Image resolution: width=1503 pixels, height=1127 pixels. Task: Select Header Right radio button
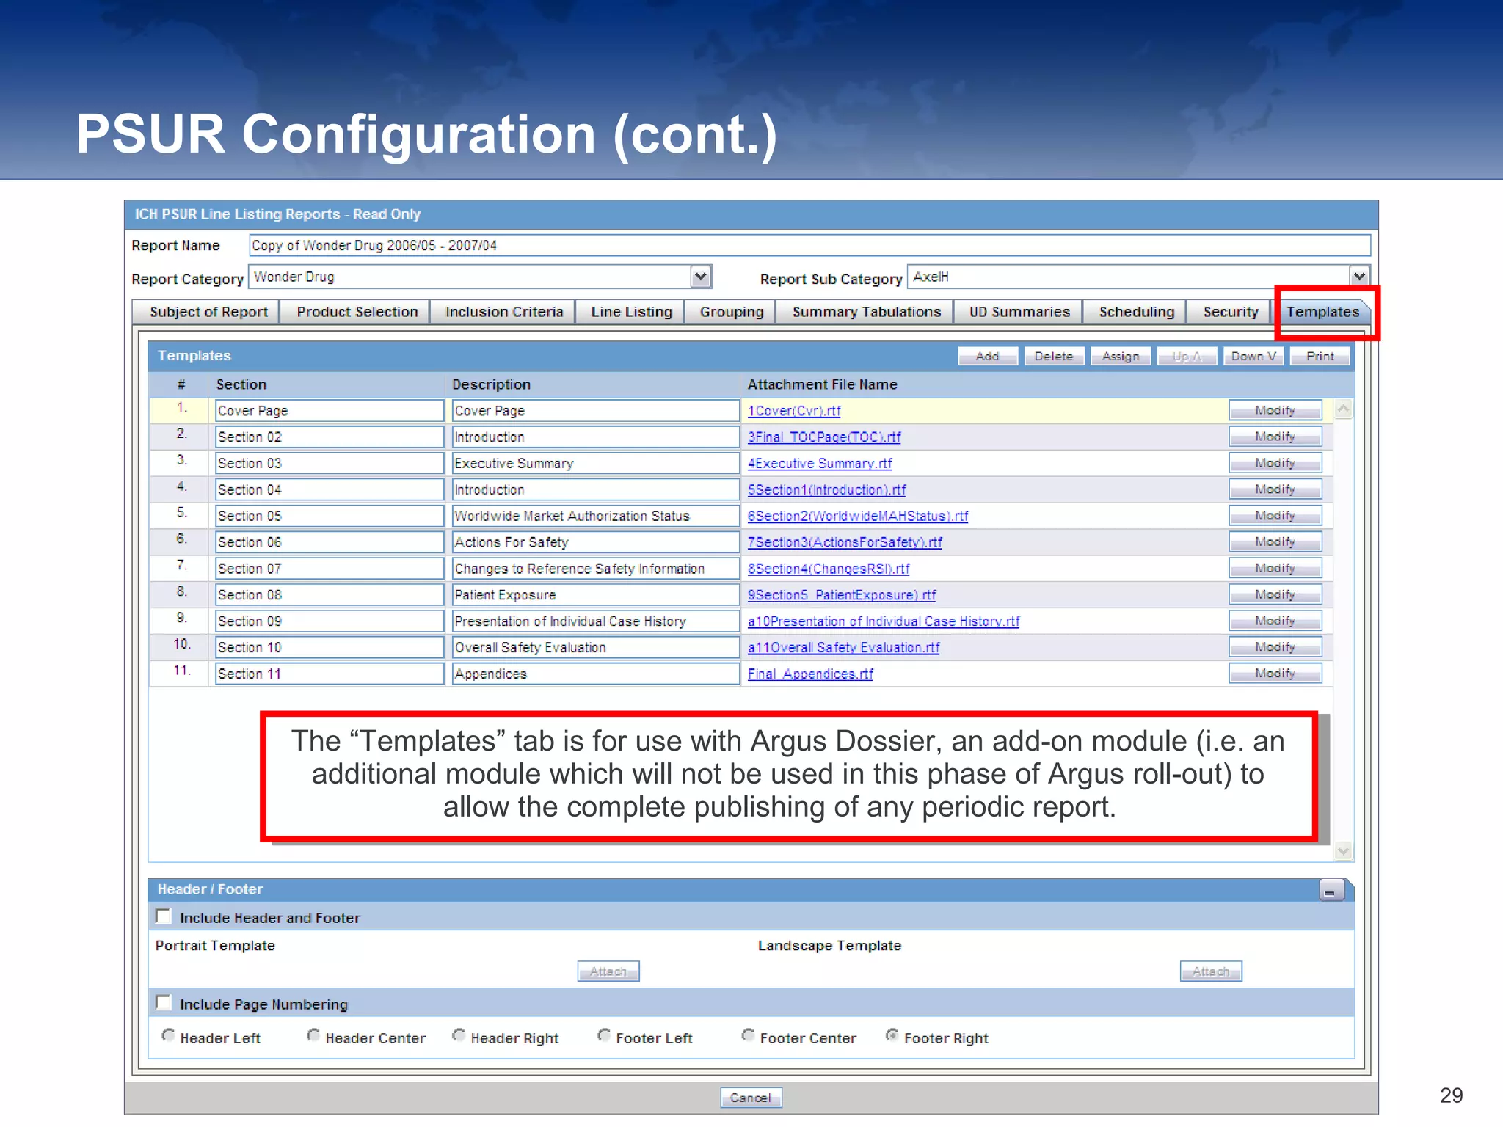point(459,1035)
